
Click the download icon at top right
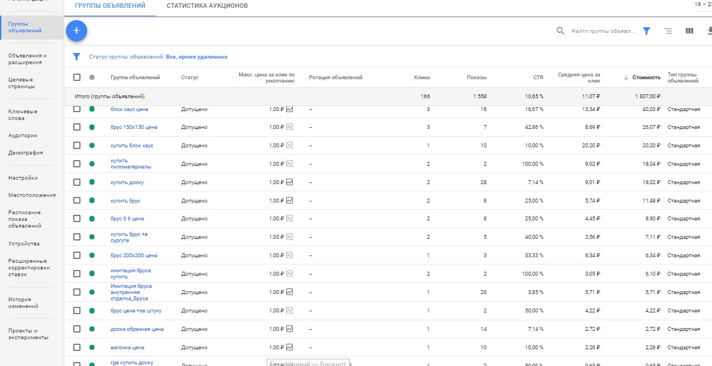(709, 31)
